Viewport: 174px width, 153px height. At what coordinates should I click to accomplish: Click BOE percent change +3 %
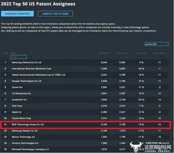pyautogui.click(x=141, y=125)
